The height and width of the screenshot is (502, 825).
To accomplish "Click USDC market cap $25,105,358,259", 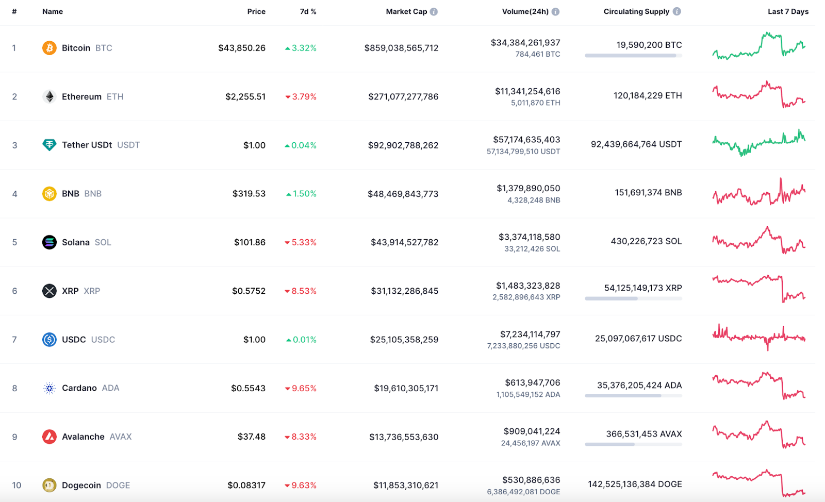I will (x=404, y=340).
